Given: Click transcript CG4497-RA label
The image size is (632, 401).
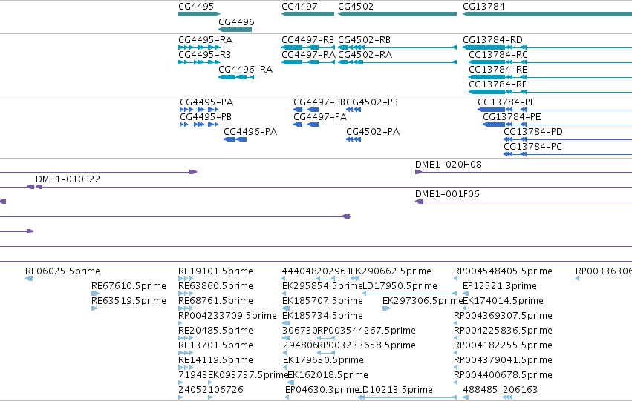Looking at the screenshot, I should coord(308,55).
